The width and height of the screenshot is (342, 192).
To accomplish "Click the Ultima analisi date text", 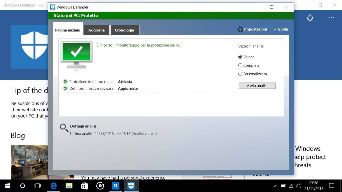I will (113, 134).
